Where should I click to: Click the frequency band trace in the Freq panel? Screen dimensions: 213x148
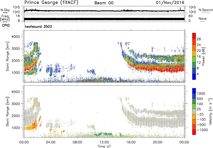104,19
